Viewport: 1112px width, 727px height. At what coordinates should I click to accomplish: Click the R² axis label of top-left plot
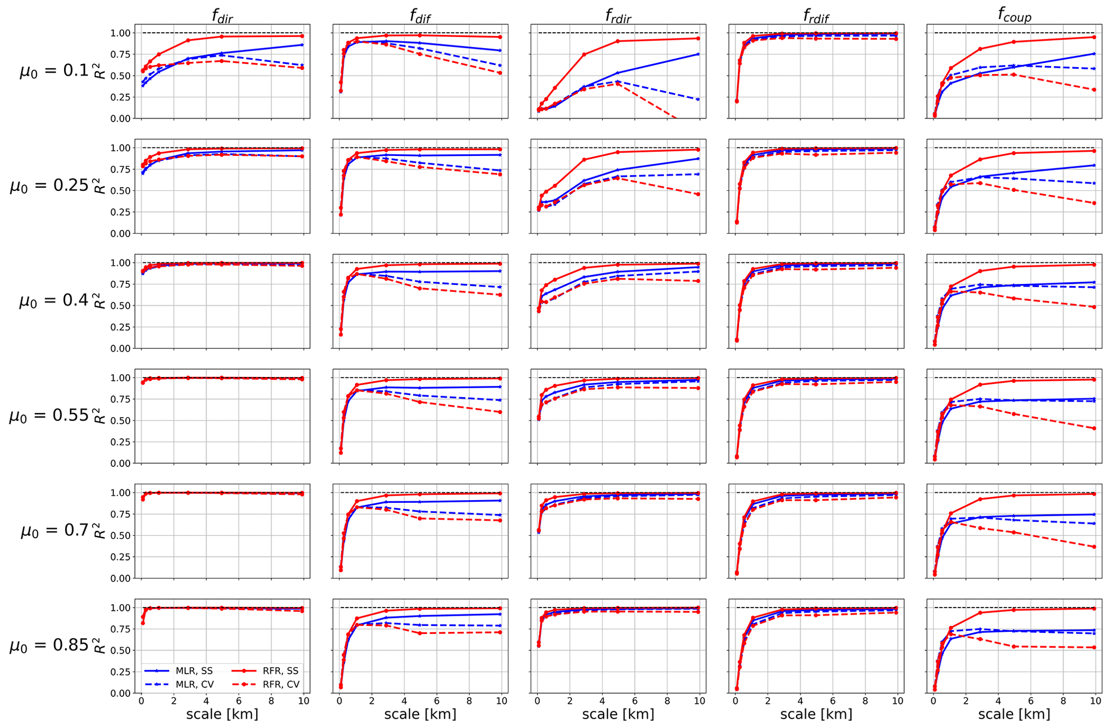(x=100, y=71)
